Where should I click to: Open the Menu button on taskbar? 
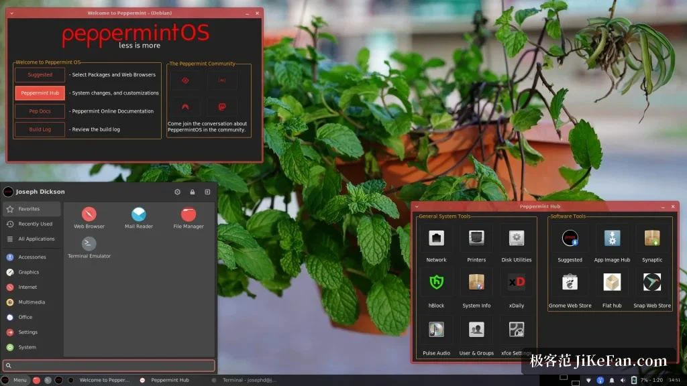[15, 381]
